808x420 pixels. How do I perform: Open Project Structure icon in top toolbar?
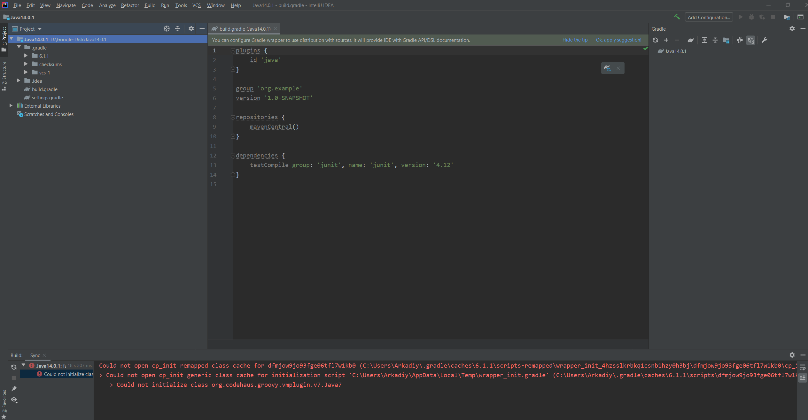click(787, 17)
